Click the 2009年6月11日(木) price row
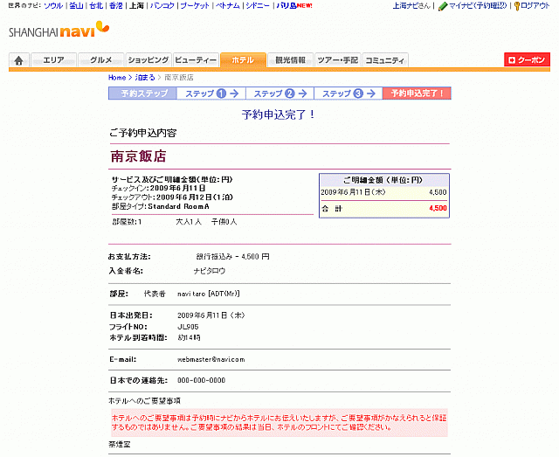 [384, 192]
